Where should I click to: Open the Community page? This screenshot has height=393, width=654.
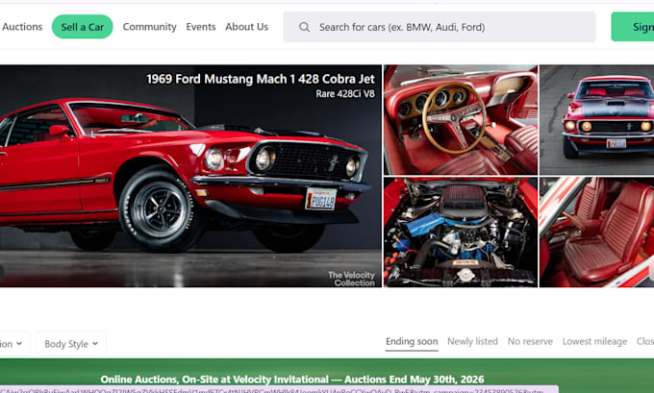(x=149, y=27)
